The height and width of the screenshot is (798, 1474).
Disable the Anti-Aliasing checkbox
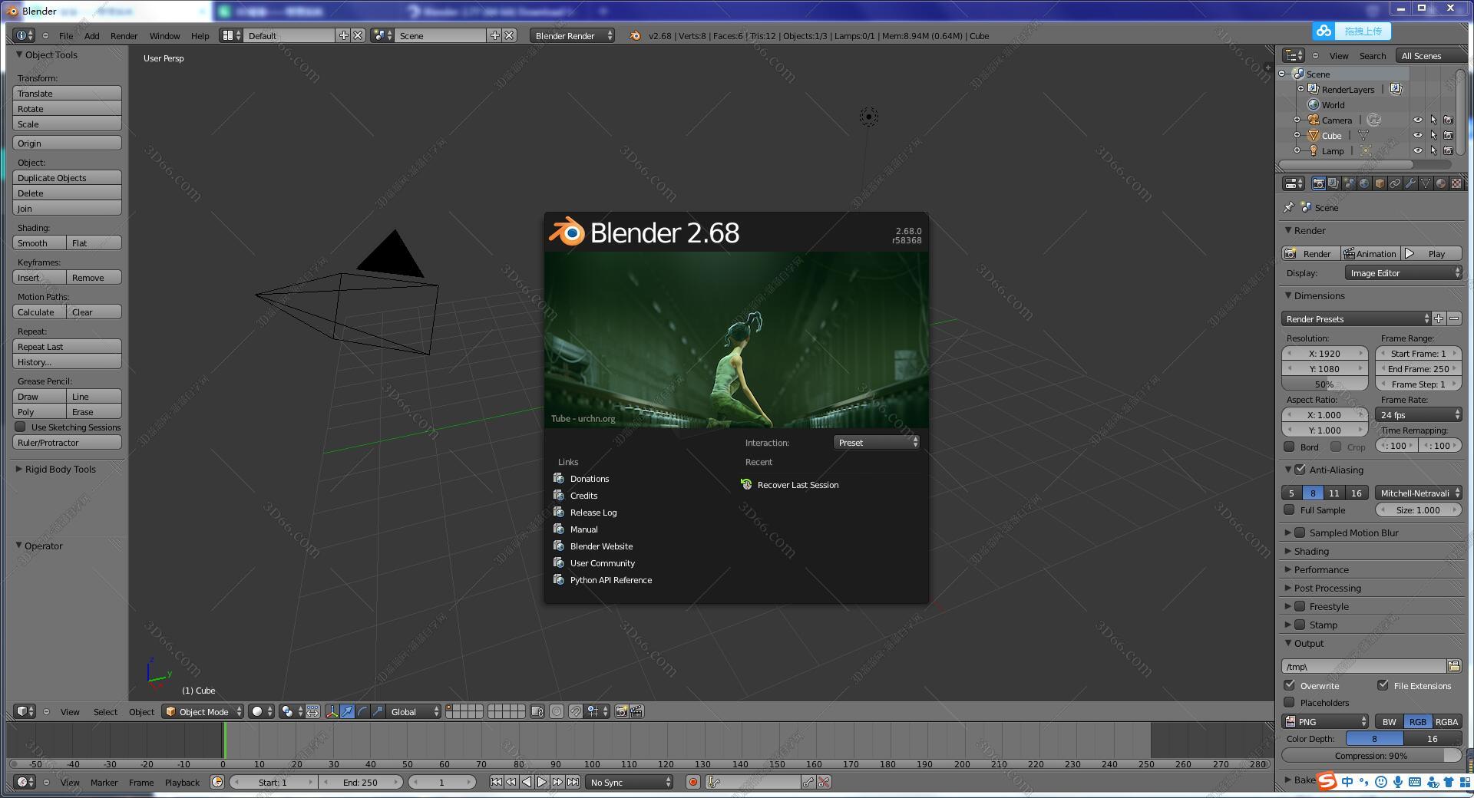[1300, 470]
